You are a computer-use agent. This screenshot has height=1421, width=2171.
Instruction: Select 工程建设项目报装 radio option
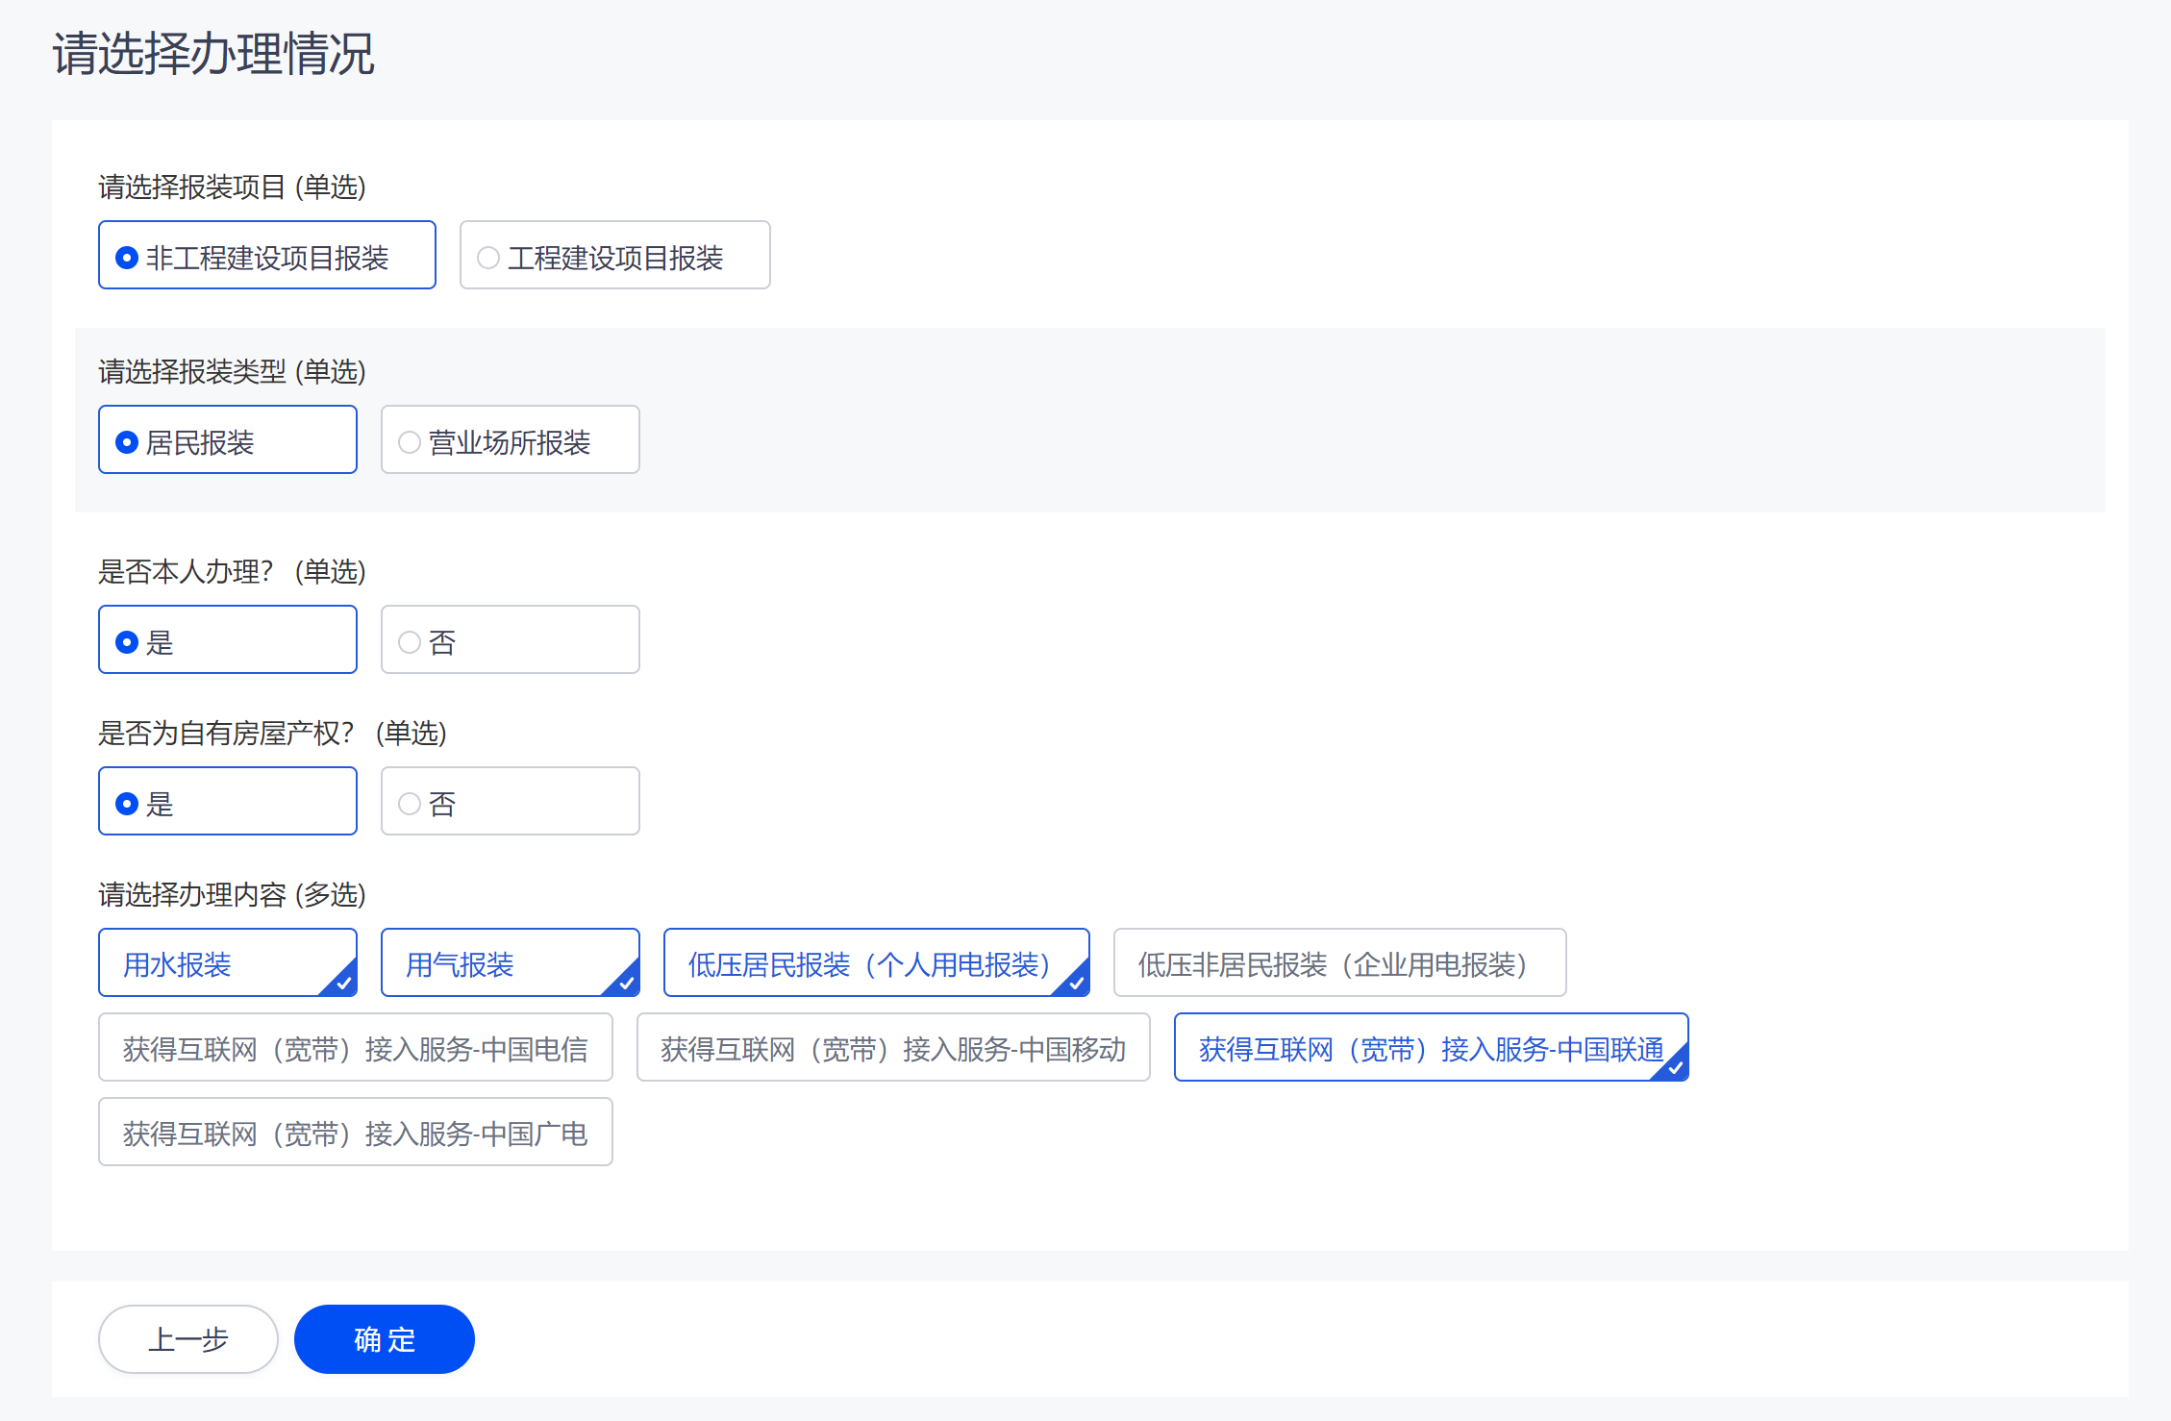[x=614, y=256]
